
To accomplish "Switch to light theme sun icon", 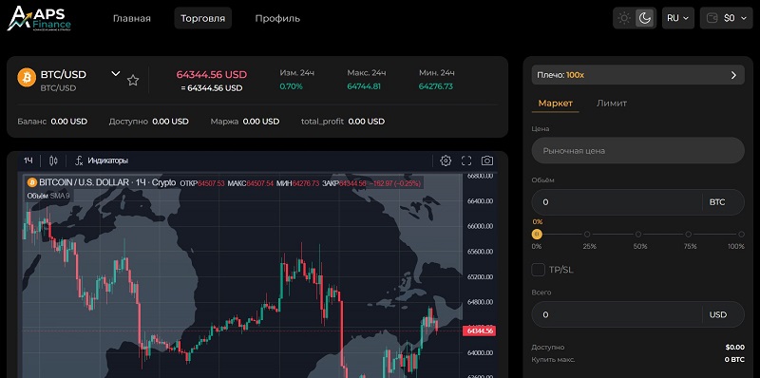I will point(624,18).
